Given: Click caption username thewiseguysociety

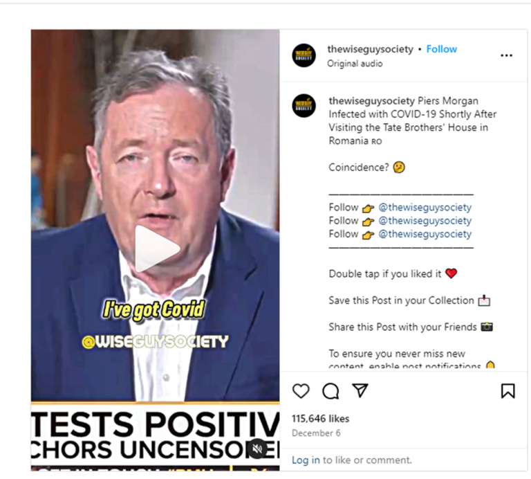Looking at the screenshot, I should (x=371, y=101).
